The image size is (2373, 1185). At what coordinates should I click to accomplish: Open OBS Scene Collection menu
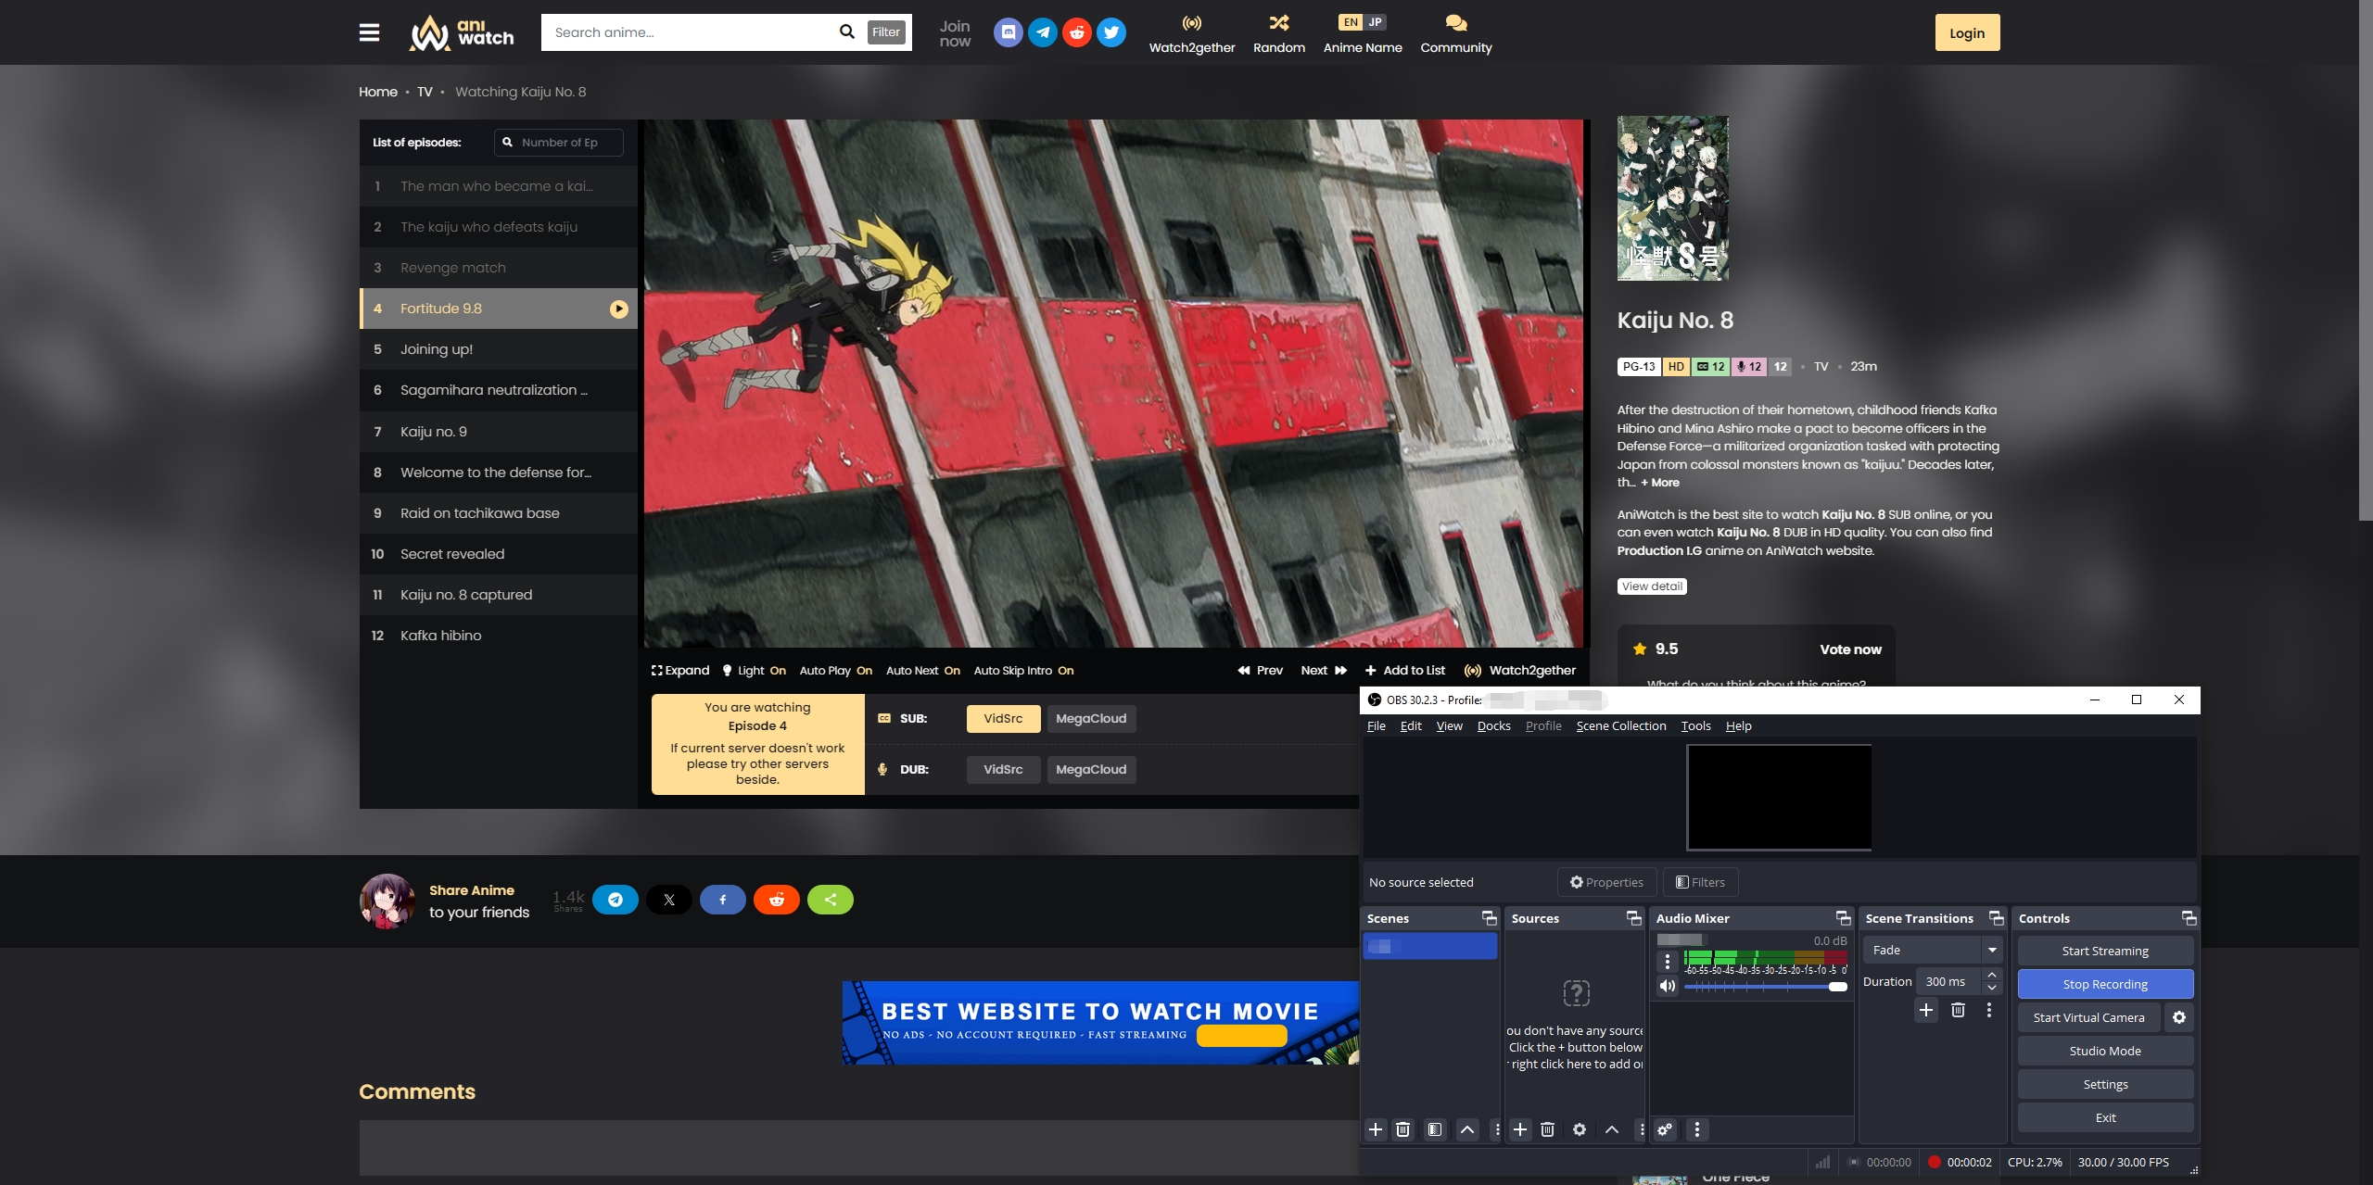[1621, 725]
